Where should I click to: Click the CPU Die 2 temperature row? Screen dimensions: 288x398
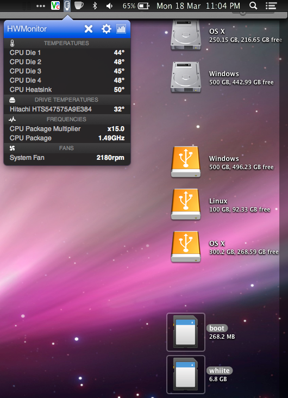(x=67, y=62)
